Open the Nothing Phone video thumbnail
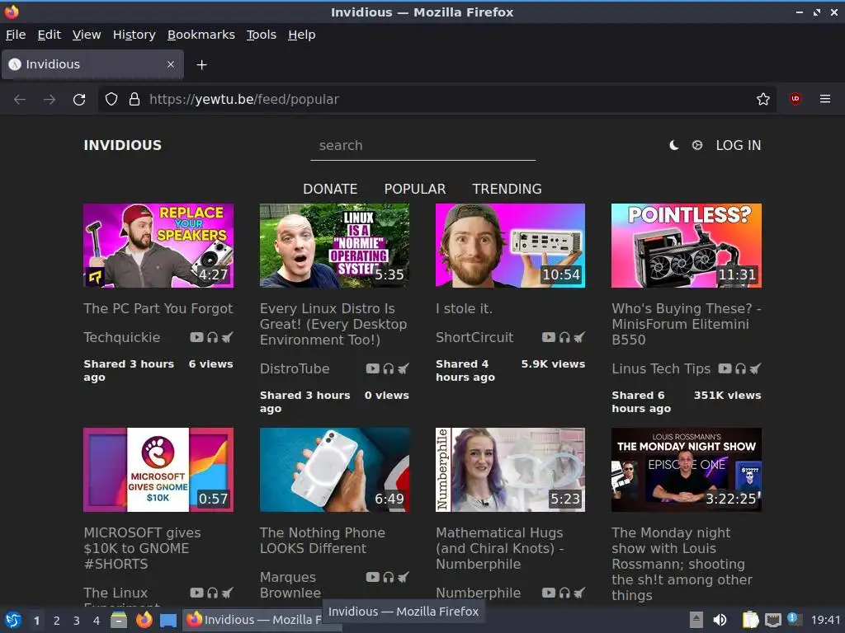This screenshot has width=845, height=633. (x=335, y=469)
